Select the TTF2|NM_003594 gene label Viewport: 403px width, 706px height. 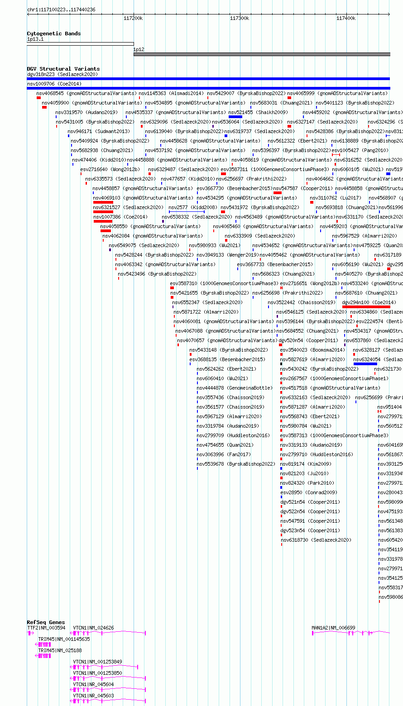point(46,628)
